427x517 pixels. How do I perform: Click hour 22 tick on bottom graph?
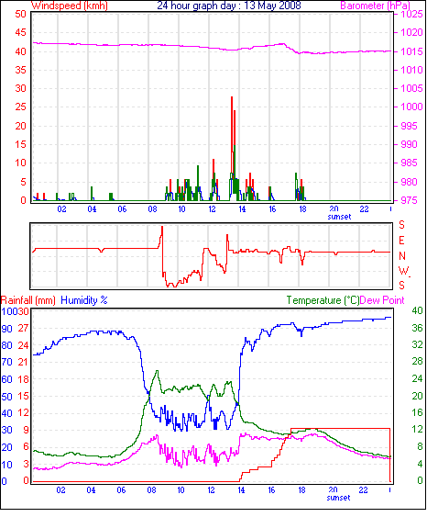(x=363, y=490)
